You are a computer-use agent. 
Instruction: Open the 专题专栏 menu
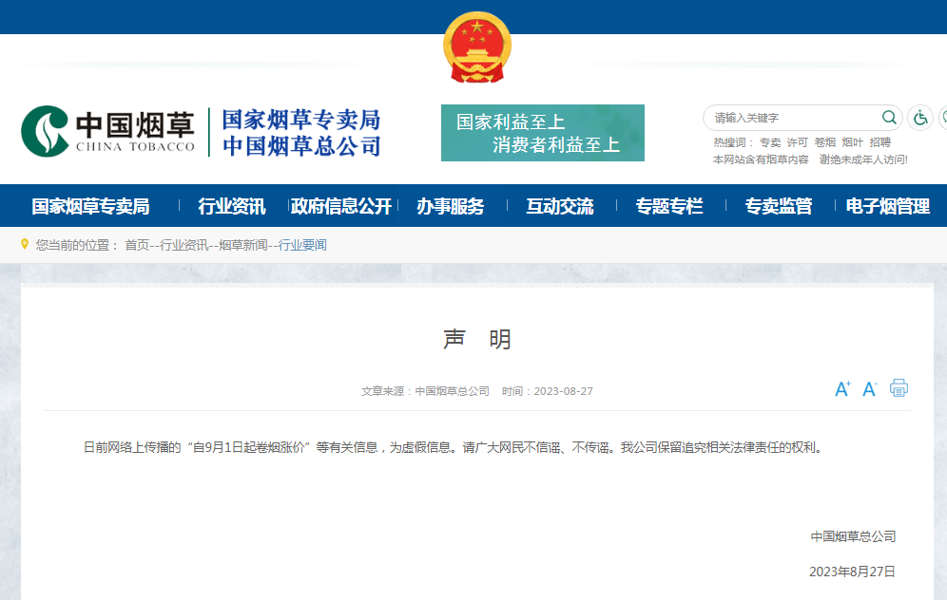669,206
